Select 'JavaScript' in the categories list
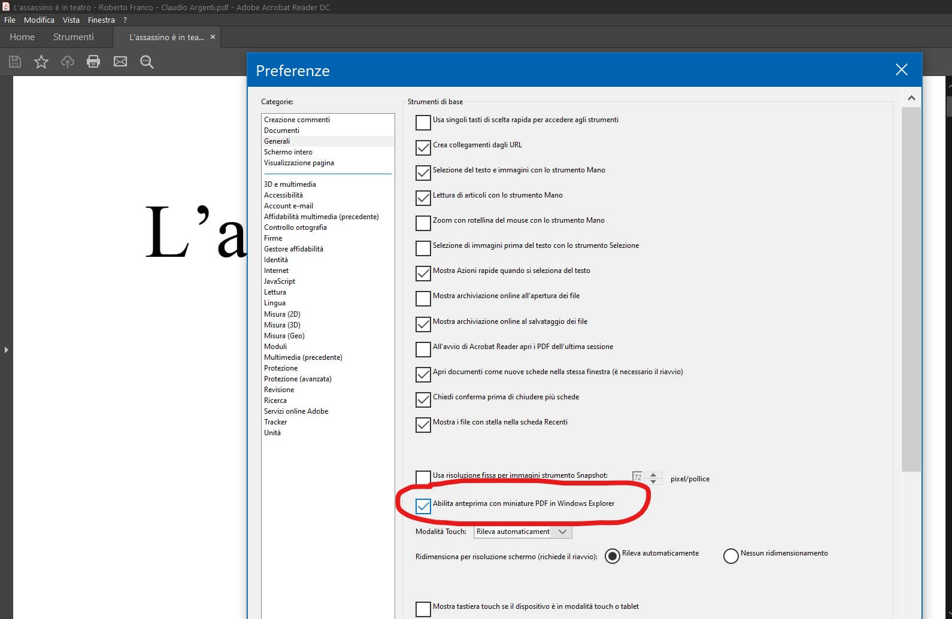This screenshot has height=619, width=952. pyautogui.click(x=280, y=281)
